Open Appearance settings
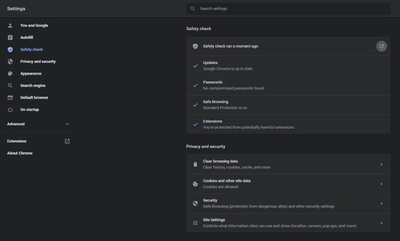 pyautogui.click(x=30, y=73)
